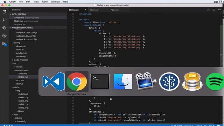Open the .babelrc file
Viewport: 224px width, 126px height.
tap(18, 118)
